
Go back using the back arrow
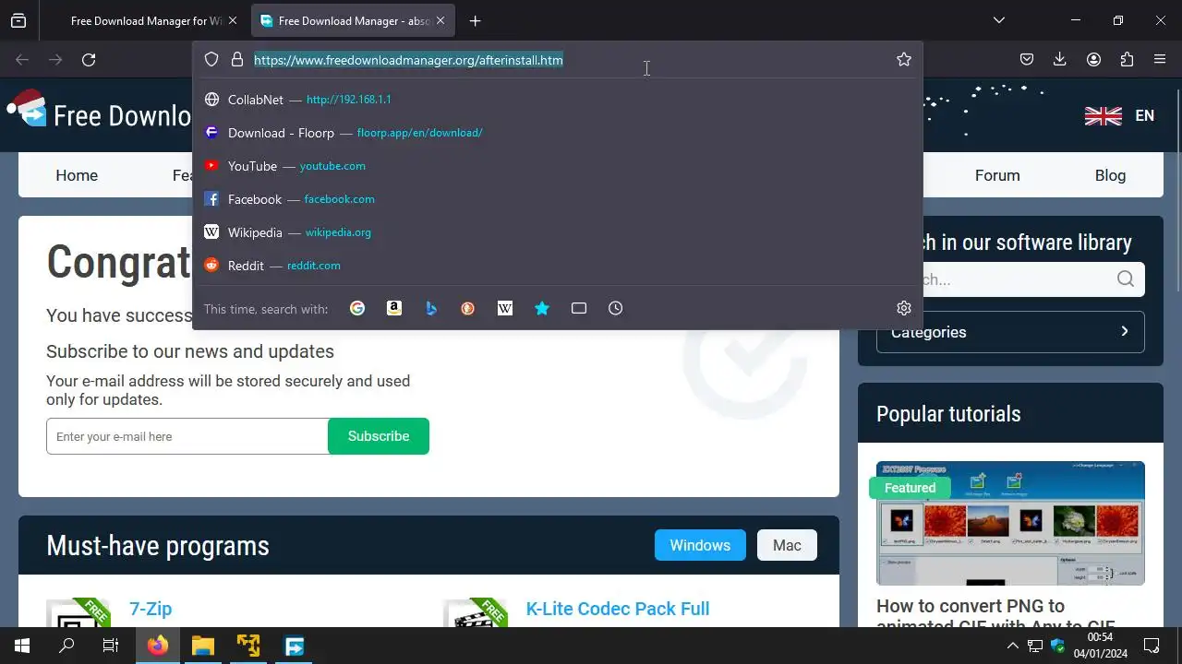[x=22, y=60]
